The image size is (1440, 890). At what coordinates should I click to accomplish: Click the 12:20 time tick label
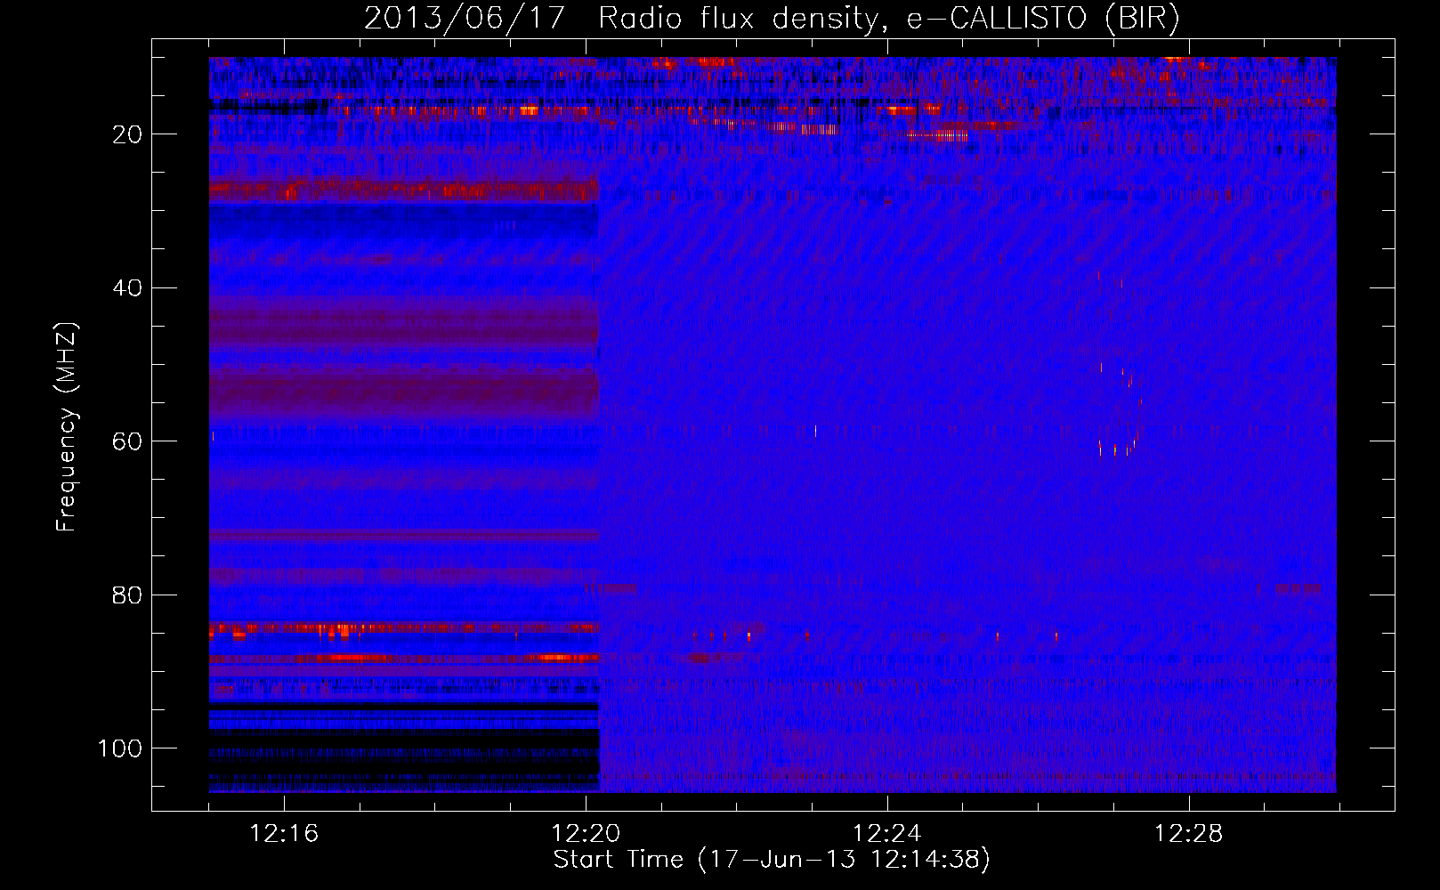pyautogui.click(x=586, y=834)
